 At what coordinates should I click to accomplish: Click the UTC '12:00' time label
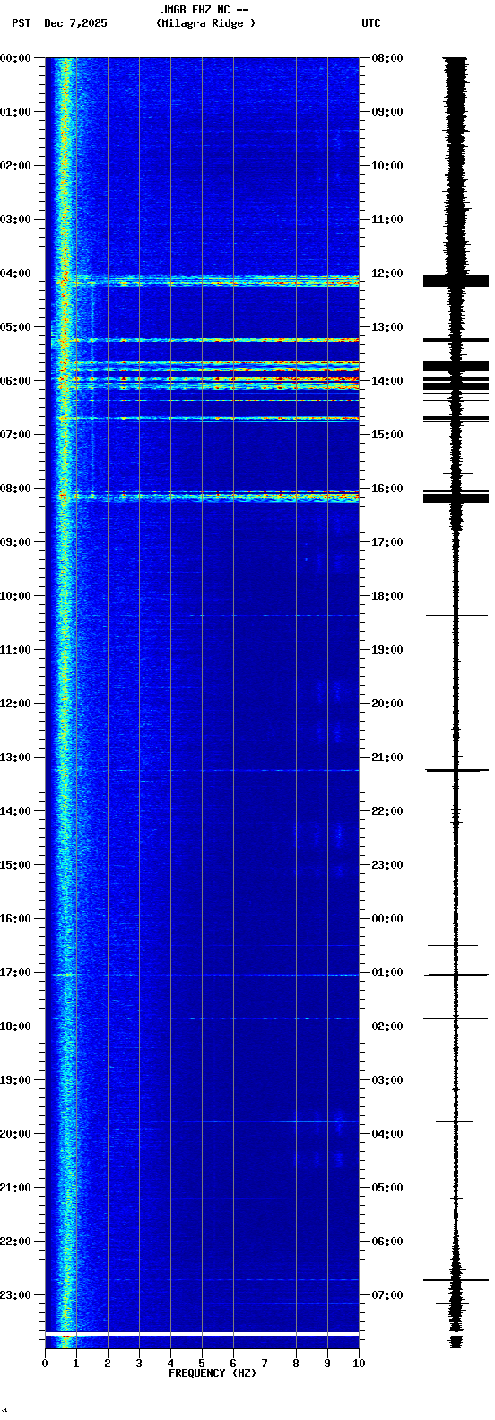[387, 273]
